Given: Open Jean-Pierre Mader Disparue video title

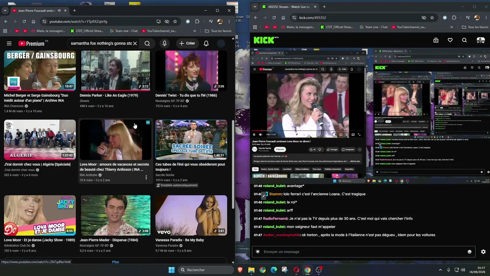Looking at the screenshot, I should 109,240.
